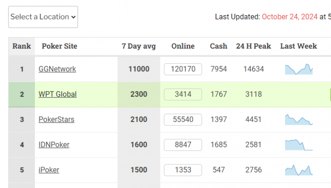The width and height of the screenshot is (331, 188).
Task: Select iPoker 7 day average 1500
Action: point(139,170)
